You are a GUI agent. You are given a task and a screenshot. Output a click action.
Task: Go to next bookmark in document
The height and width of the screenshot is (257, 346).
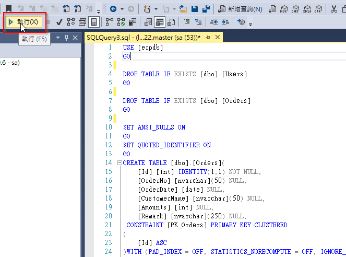point(78,9)
